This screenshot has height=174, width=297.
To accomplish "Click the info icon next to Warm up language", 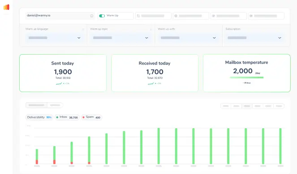I will tap(83, 29).
